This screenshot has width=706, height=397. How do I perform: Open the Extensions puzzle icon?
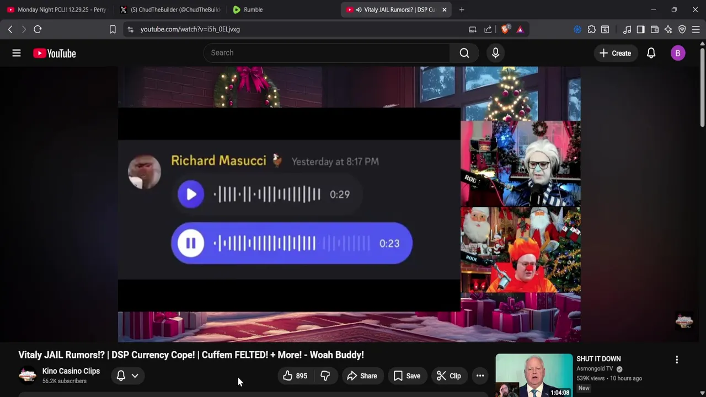click(x=592, y=29)
